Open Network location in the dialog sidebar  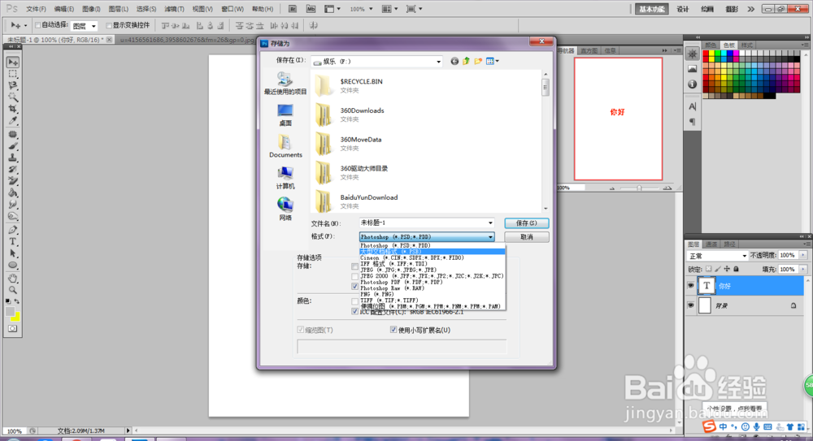click(x=285, y=210)
